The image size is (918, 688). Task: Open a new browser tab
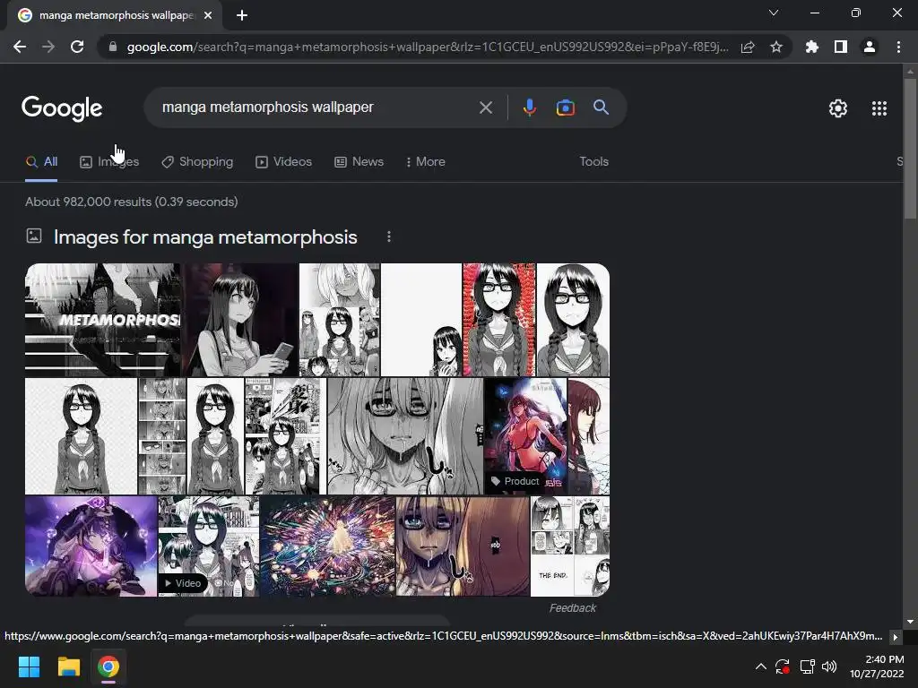pos(242,15)
